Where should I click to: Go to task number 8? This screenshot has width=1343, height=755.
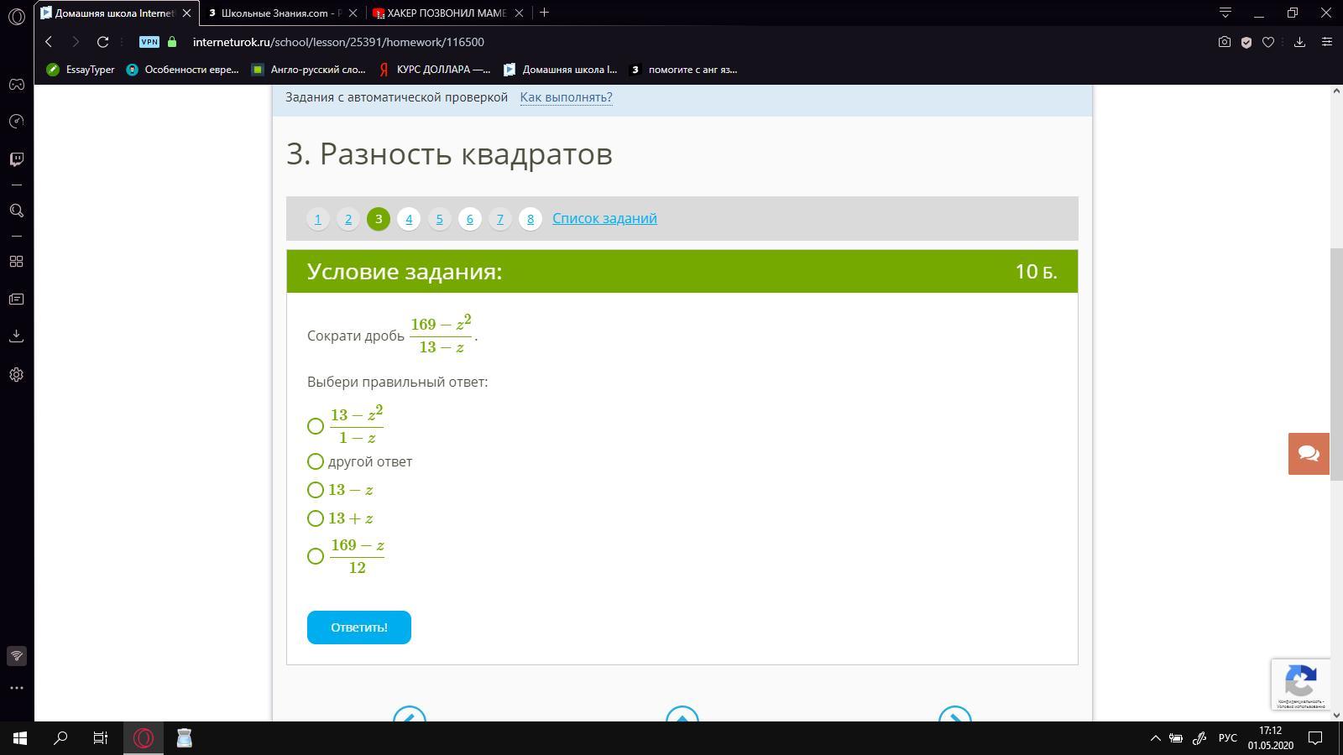530,219
